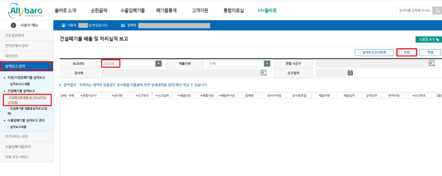Expand the 제출구분 dropdown arrow
442x176 pixels.
click(x=267, y=64)
